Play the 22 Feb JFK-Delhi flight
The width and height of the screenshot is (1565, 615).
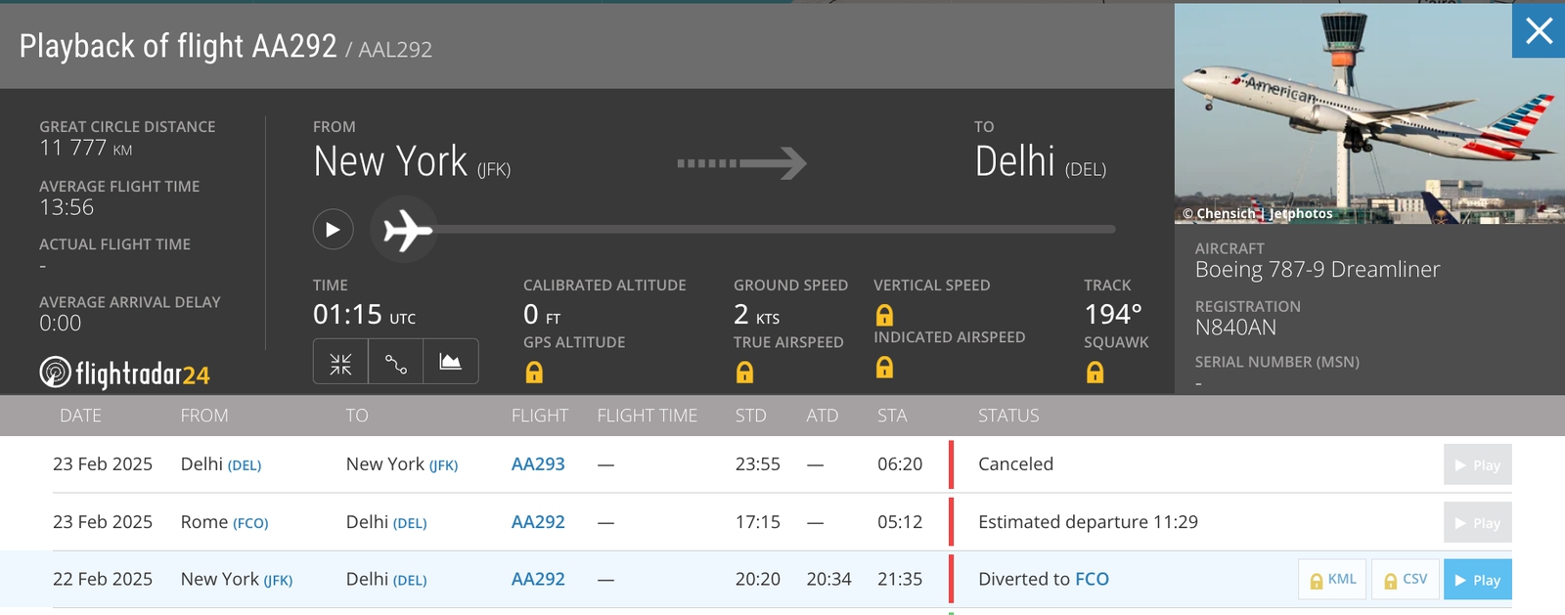(x=1477, y=580)
